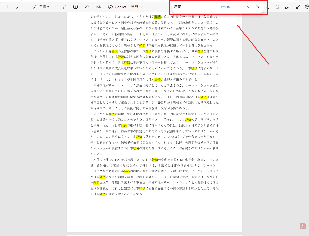Select the highlighter tool
This screenshot has width=309, height=236.
point(17,7)
